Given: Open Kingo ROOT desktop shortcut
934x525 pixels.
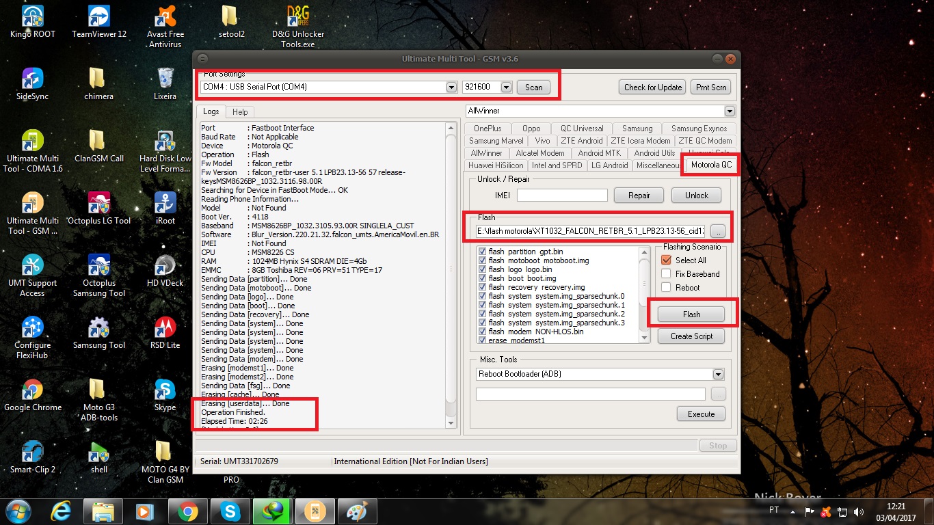Looking at the screenshot, I should [x=33, y=22].
